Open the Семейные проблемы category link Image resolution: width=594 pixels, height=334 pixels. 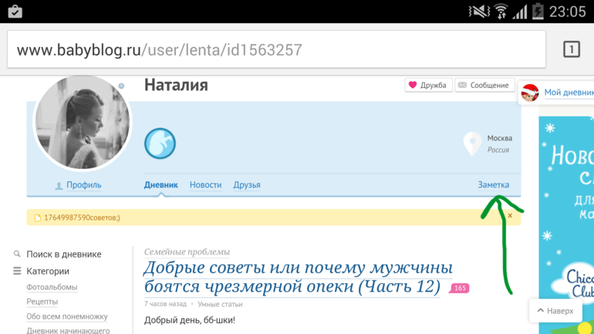click(x=187, y=251)
